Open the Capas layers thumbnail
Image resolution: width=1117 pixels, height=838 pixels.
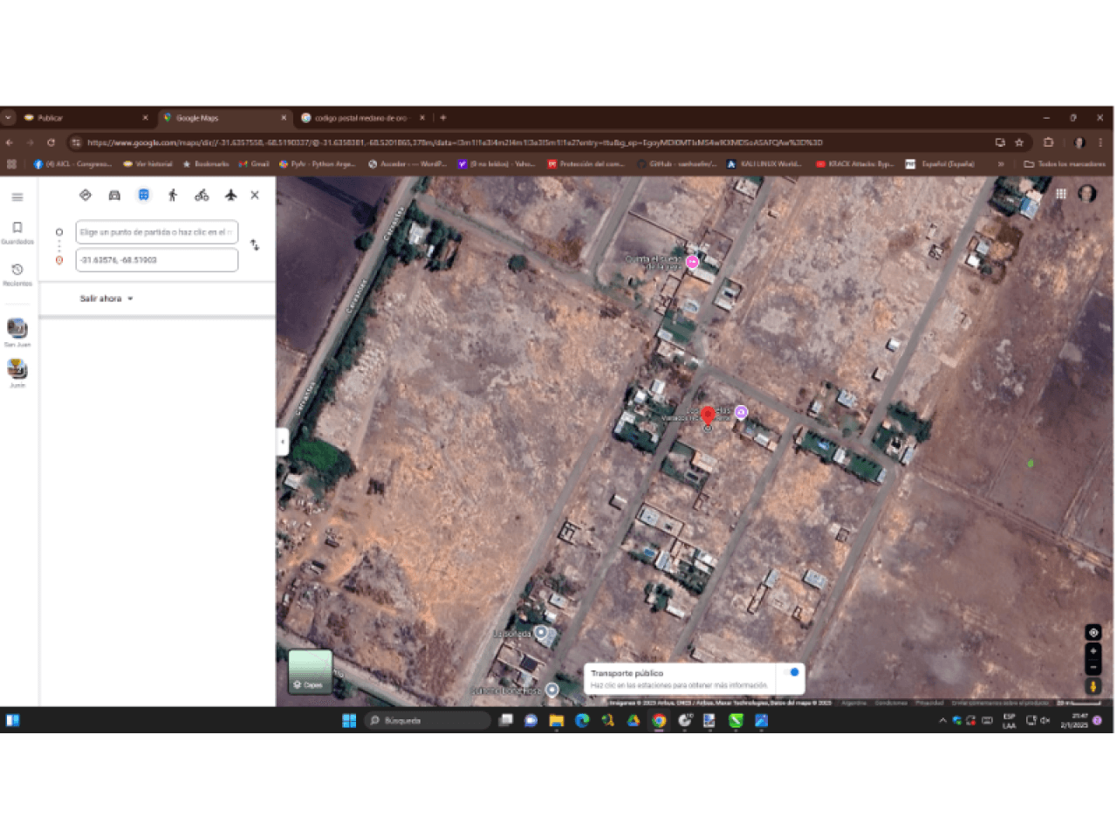[310, 671]
